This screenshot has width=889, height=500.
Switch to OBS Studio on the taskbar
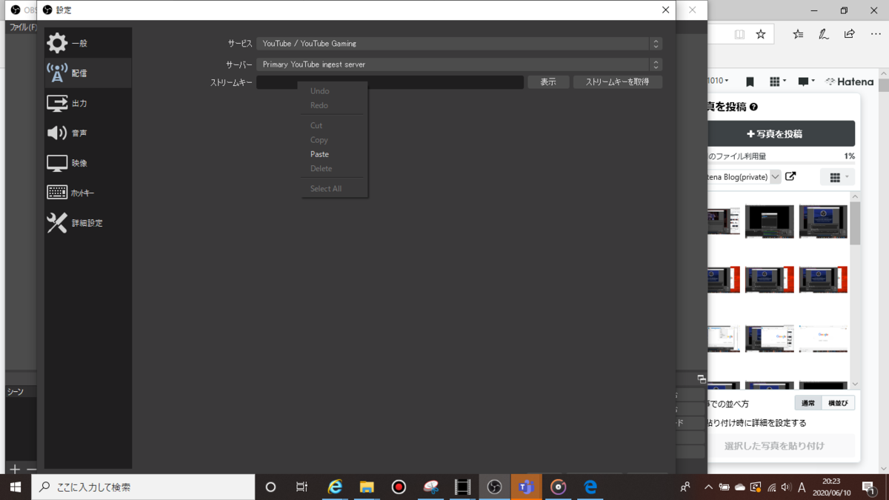click(x=494, y=487)
